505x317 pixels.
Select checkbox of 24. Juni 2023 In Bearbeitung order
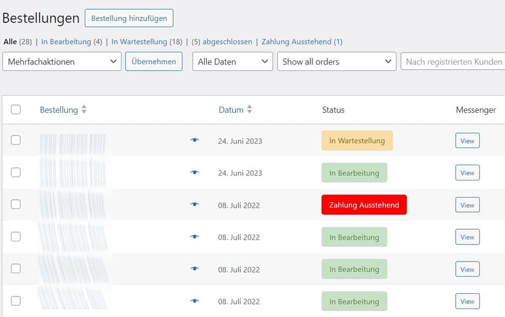16,172
